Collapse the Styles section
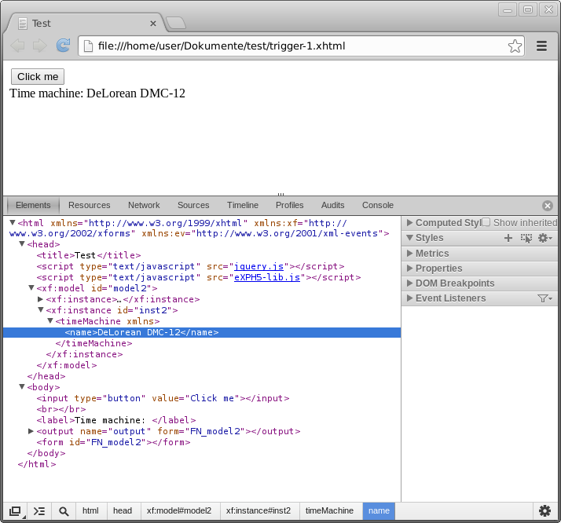The height and width of the screenshot is (523, 561). click(x=409, y=238)
